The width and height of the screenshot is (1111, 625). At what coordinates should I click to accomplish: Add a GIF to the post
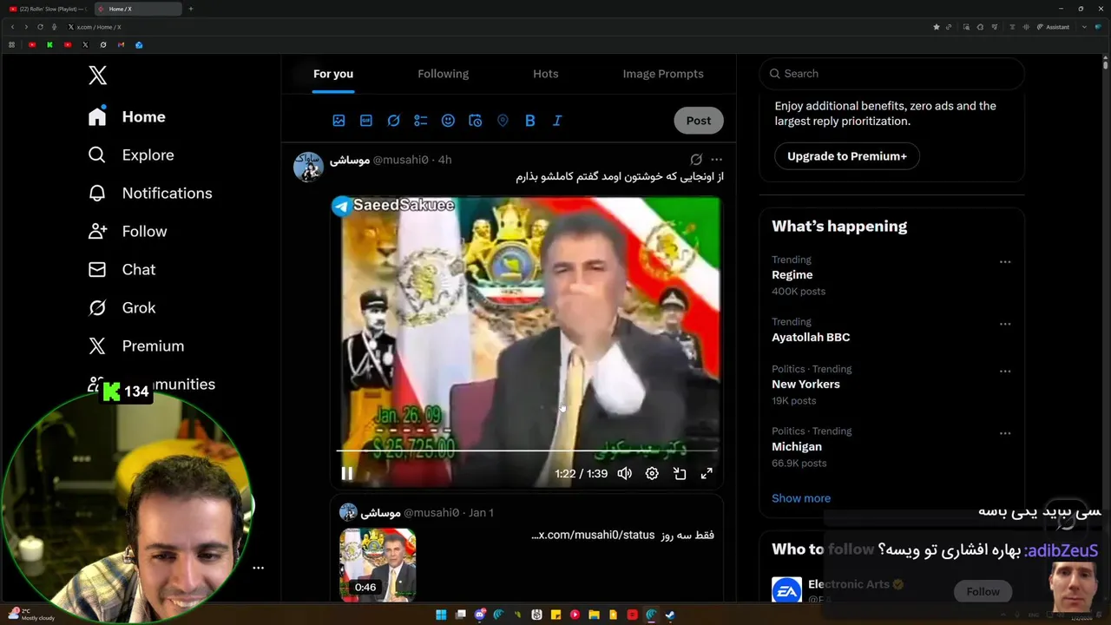[366, 121]
